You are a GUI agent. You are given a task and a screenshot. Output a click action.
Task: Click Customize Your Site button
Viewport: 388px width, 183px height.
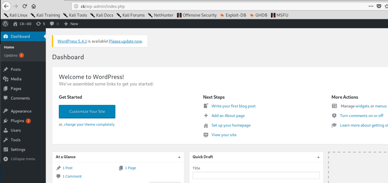(87, 111)
